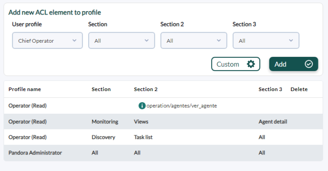This screenshot has height=171, width=328.
Task: Expand the Section 3 dropdown
Action: (266, 41)
